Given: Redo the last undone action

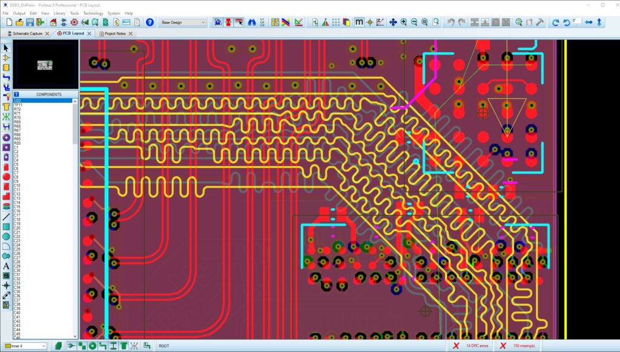Looking at the screenshot, I should click(x=461, y=22).
